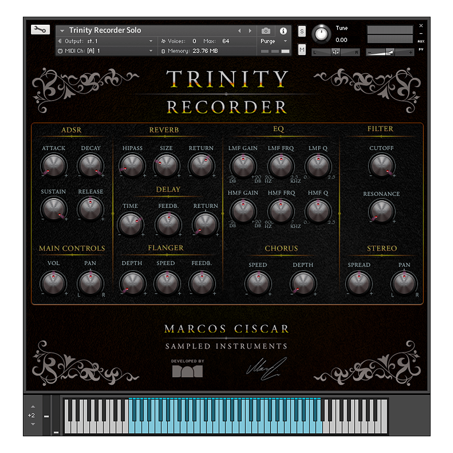Raise keyboard transpose using the up stepper arrow

point(32,406)
